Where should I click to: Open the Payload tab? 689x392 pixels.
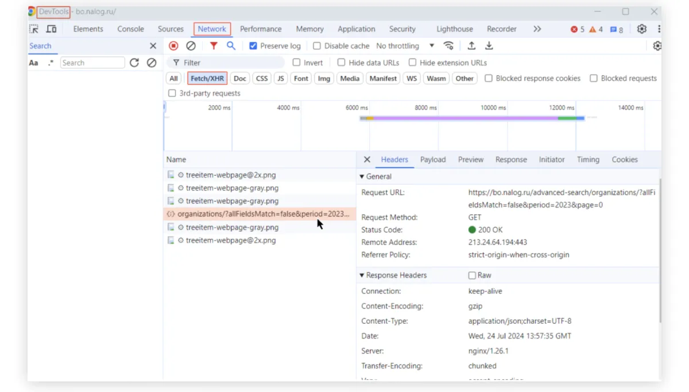433,160
